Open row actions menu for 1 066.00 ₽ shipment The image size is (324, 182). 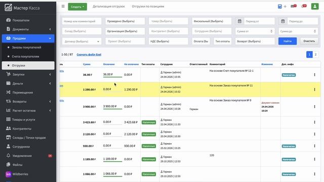[314, 174]
